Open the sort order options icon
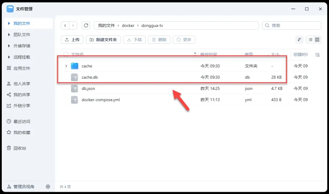329x194 pixels. [x=299, y=40]
